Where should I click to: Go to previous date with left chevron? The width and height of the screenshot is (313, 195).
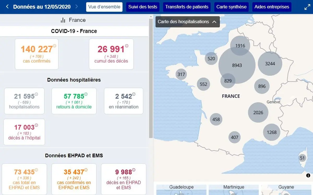[7, 7]
